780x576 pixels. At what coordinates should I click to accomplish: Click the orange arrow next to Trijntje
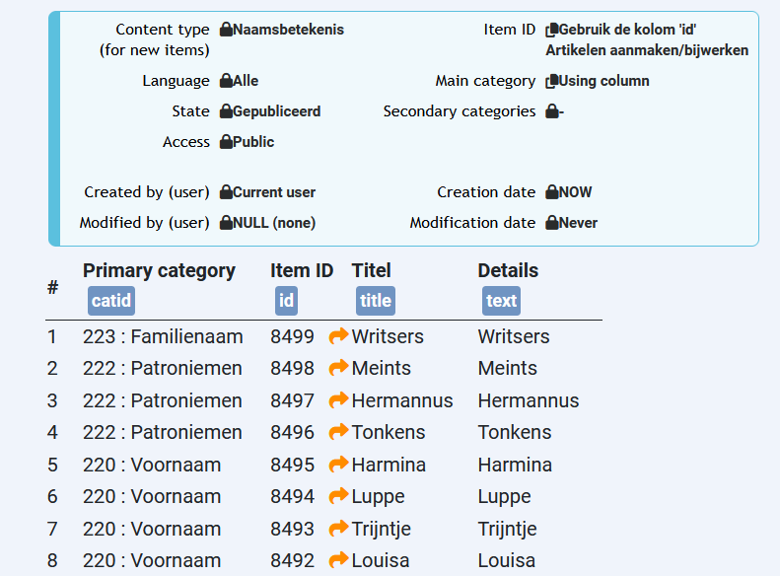point(338,529)
